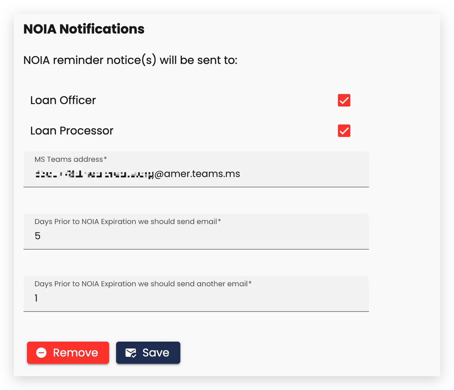Click the "send another email" label
Viewport: 454px width, 390px height.
[x=143, y=284]
